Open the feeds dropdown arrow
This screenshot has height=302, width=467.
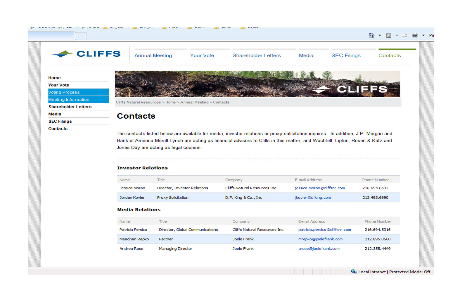pos(397,35)
